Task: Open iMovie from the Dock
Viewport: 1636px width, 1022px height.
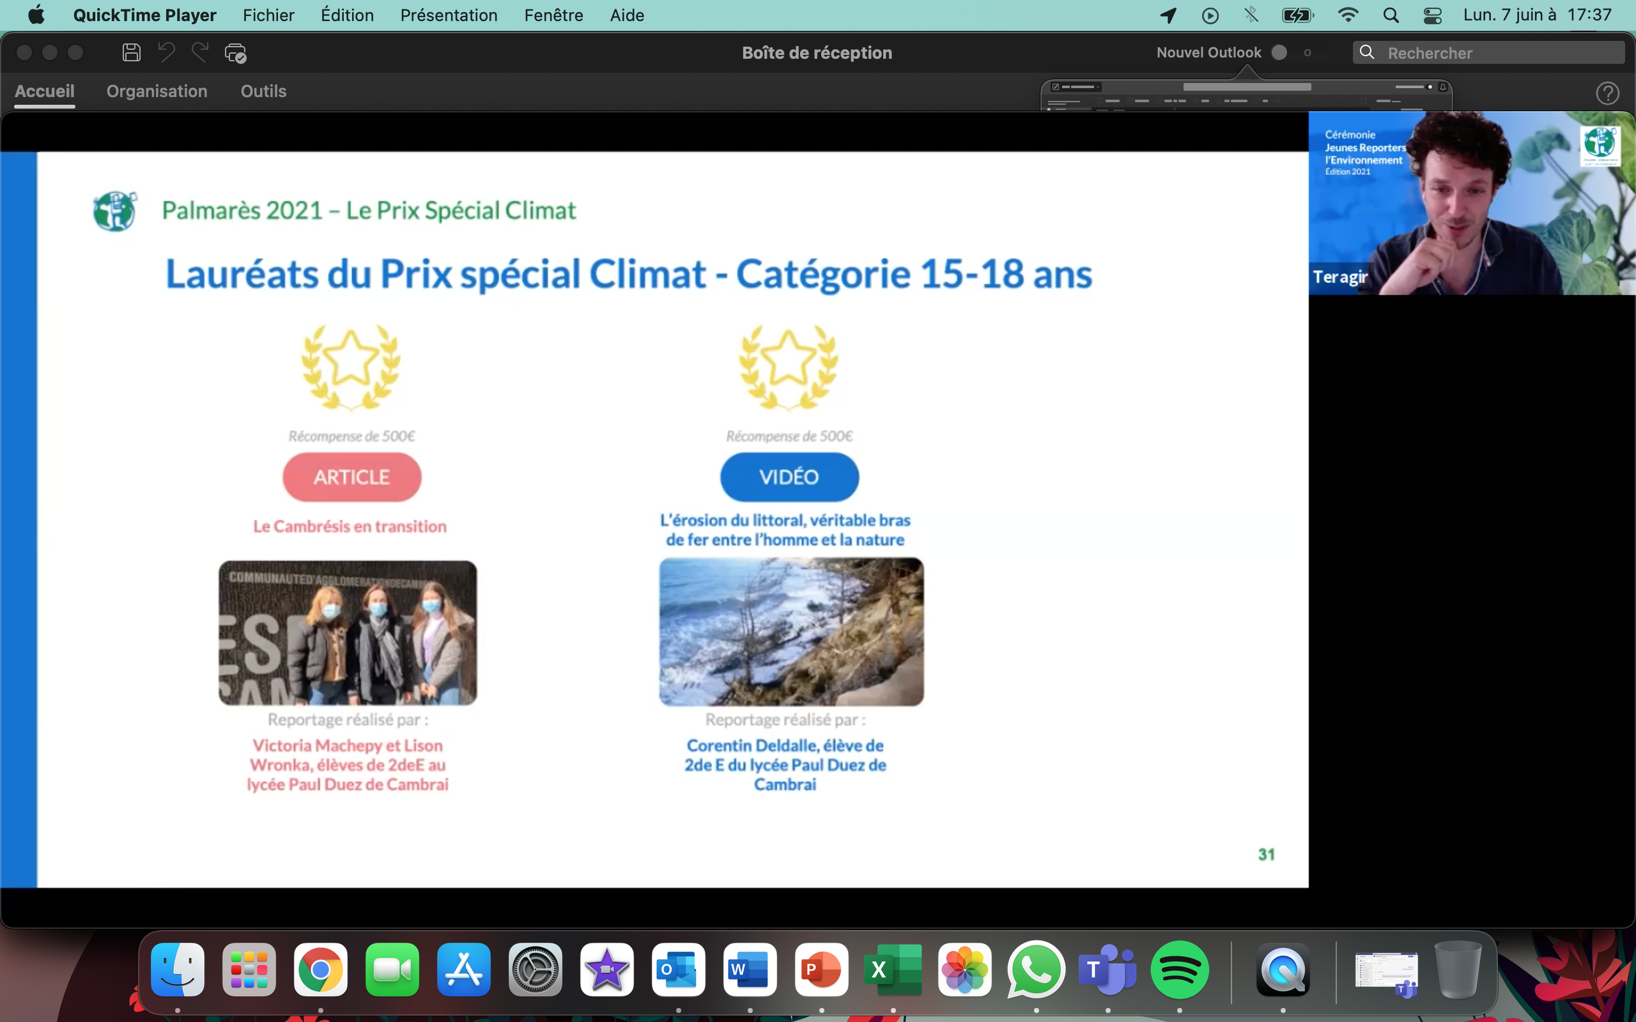Action: 607,969
